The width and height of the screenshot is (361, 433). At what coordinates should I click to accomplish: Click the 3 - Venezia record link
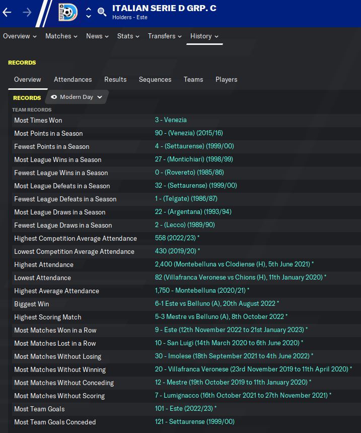(x=171, y=120)
